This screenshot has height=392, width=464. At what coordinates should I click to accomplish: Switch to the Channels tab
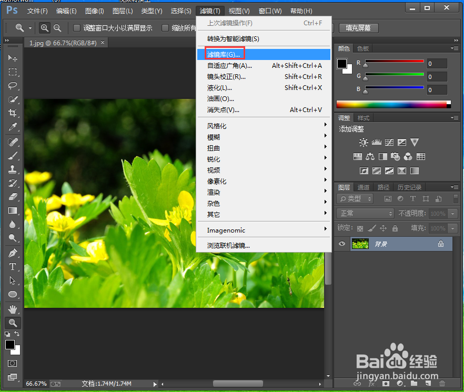click(363, 187)
